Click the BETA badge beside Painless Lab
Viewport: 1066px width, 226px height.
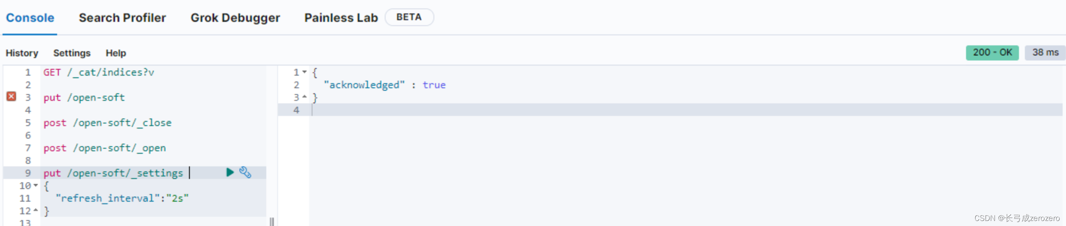pyautogui.click(x=409, y=17)
